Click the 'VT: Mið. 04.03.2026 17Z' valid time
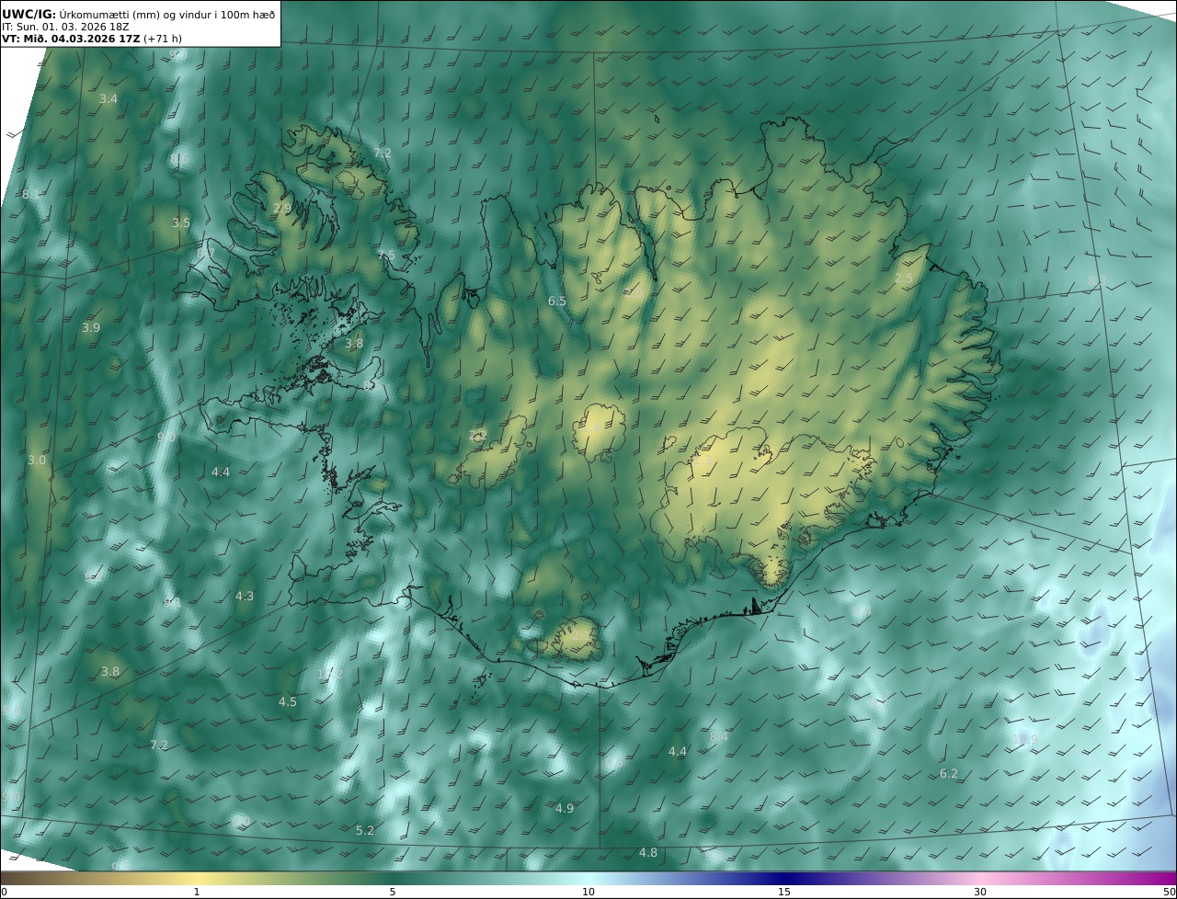This screenshot has height=899, width=1177. tap(71, 40)
